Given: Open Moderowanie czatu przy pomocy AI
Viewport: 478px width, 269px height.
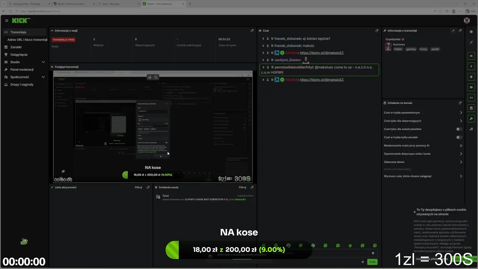Looking at the screenshot, I should [x=423, y=145].
